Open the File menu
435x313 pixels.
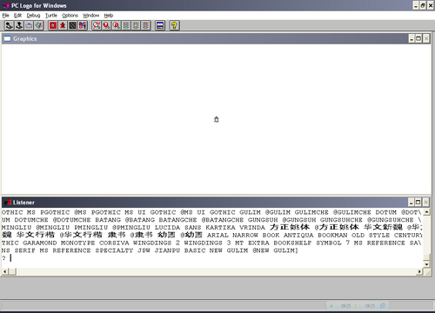[x=5, y=16]
